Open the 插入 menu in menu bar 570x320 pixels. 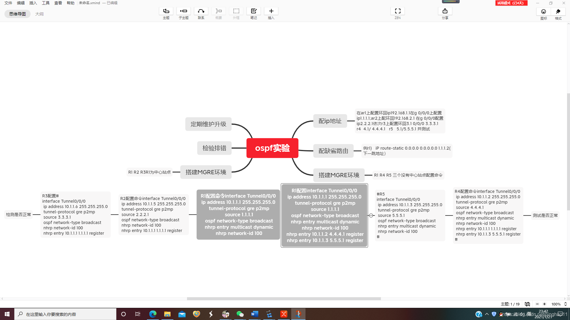(33, 3)
